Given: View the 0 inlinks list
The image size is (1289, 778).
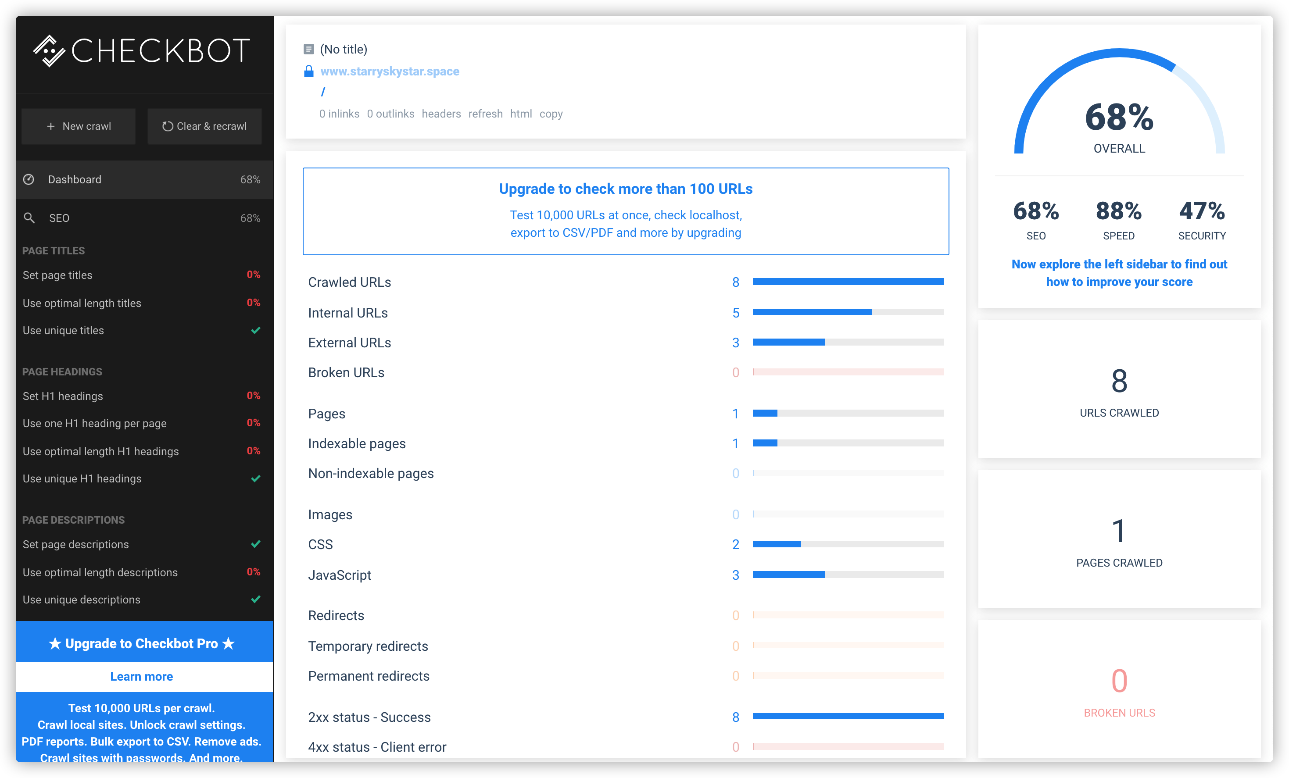Looking at the screenshot, I should coord(339,114).
